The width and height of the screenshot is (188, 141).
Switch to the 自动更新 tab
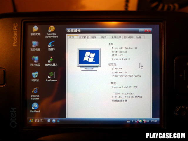[x=129, y=37]
